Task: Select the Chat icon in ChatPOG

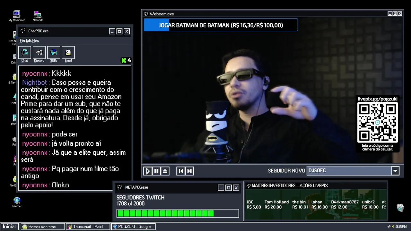Action: [x=25, y=53]
